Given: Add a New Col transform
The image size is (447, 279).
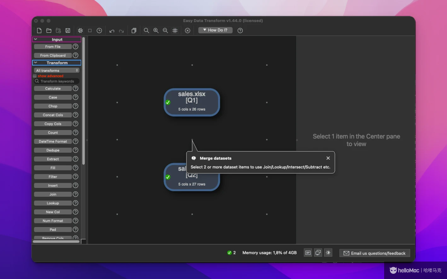Looking at the screenshot, I should (53, 212).
